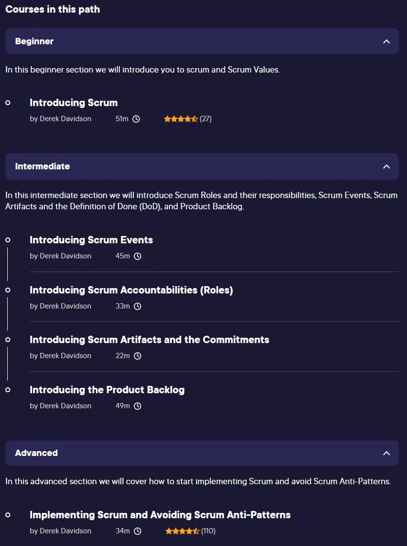Click the clock icon beside 33m duration
The image size is (407, 546).
click(x=138, y=307)
